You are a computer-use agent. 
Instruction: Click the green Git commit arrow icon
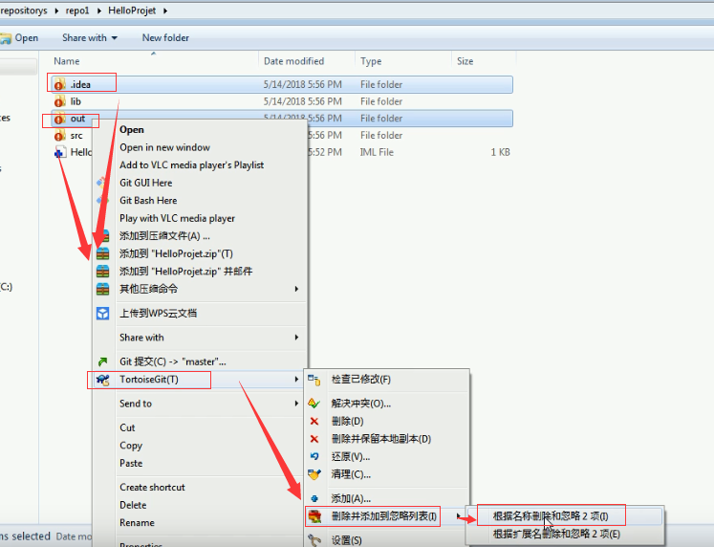[x=103, y=361]
